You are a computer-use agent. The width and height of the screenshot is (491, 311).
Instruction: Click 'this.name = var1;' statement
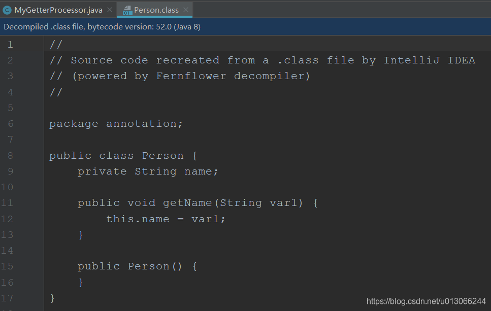(166, 219)
